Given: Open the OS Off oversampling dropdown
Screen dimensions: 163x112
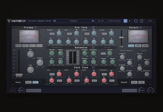Looking at the screenshot, I should (x=101, y=21).
